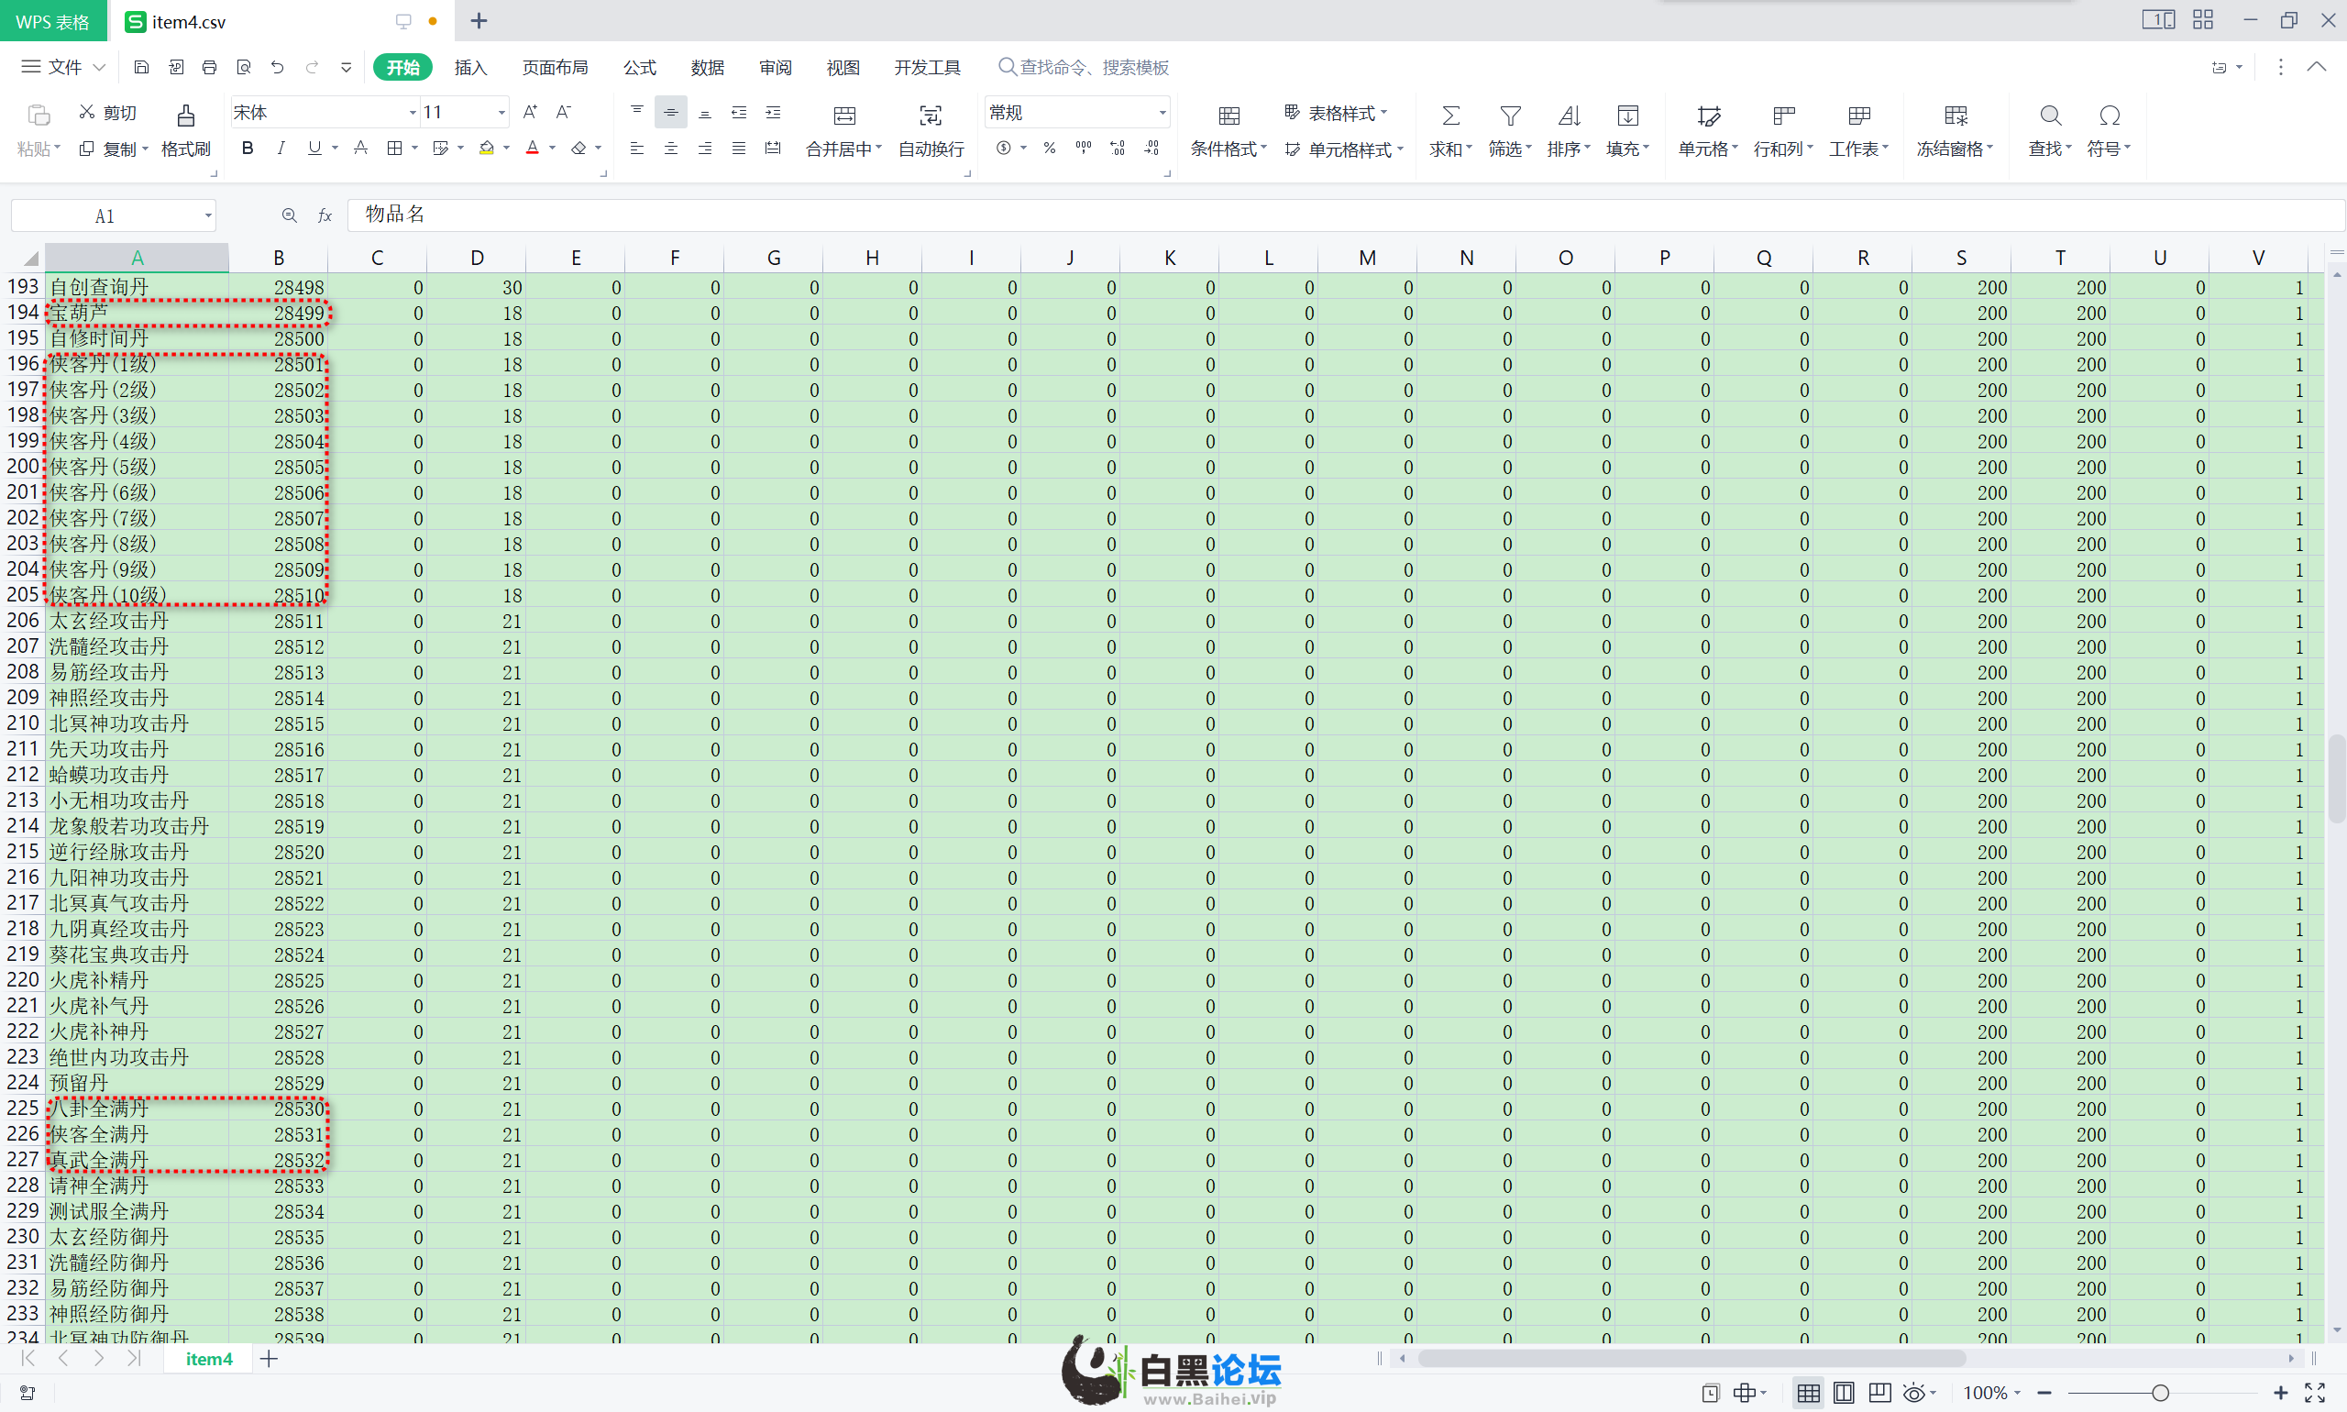Toggle align text left
2347x1412 pixels.
click(x=636, y=149)
